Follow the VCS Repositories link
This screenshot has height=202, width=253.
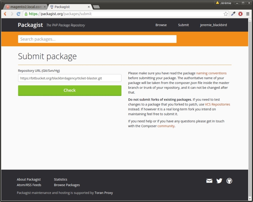pyautogui.click(x=217, y=104)
